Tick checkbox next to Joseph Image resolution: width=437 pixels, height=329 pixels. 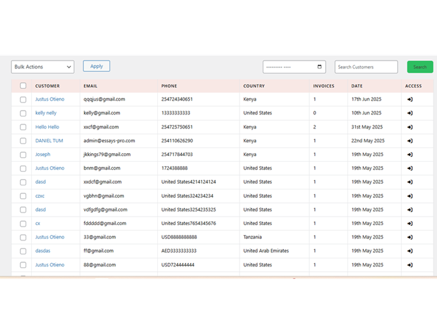(x=23, y=155)
